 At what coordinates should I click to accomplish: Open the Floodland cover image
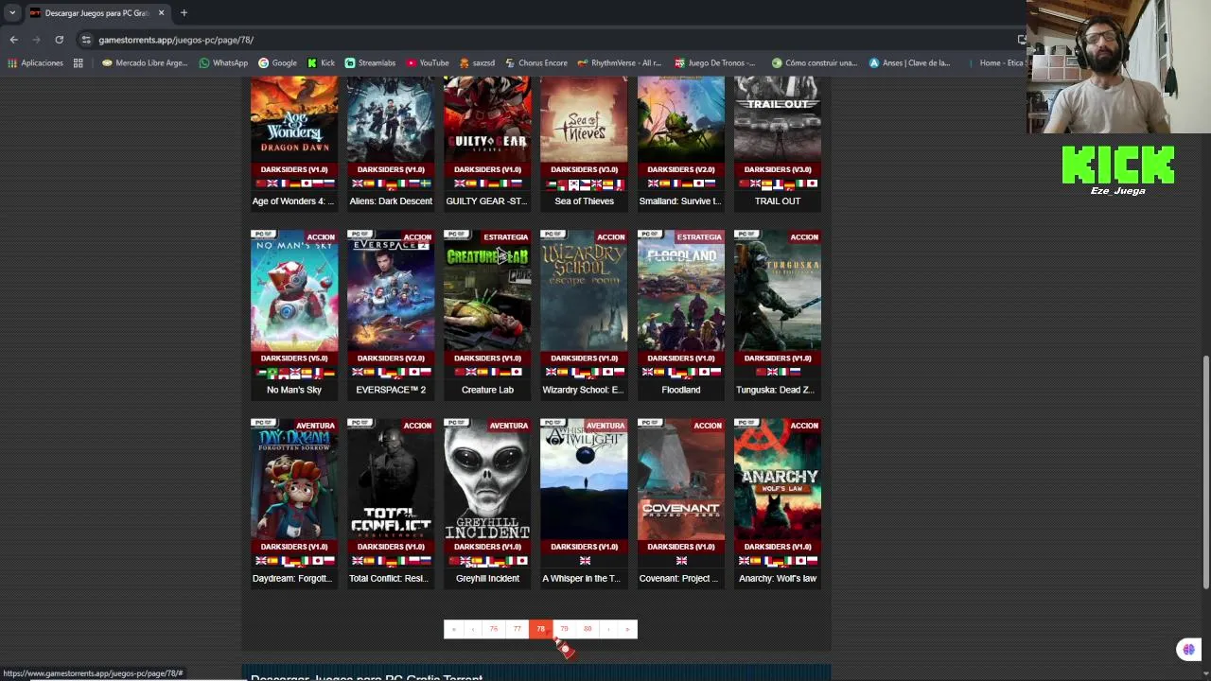point(681,290)
